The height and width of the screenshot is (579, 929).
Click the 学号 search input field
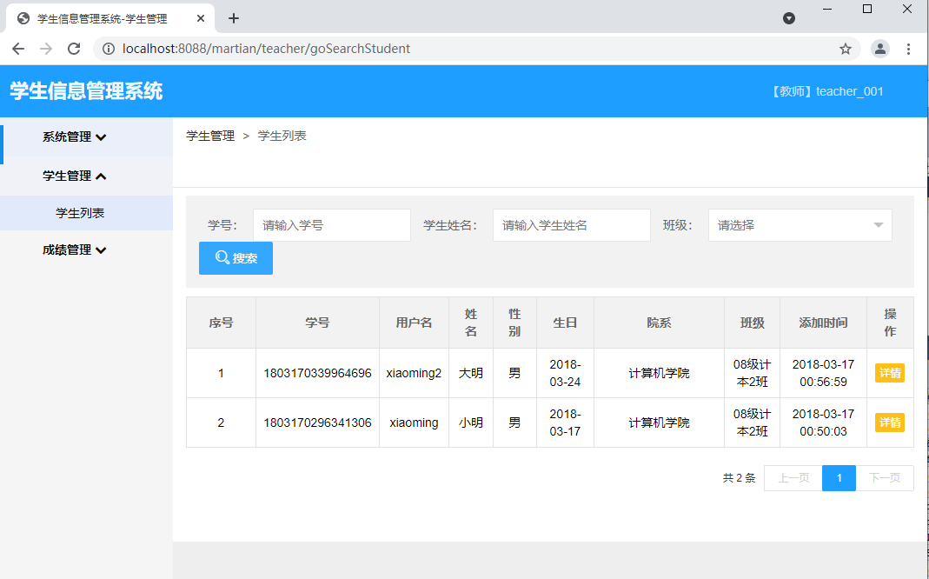click(332, 225)
